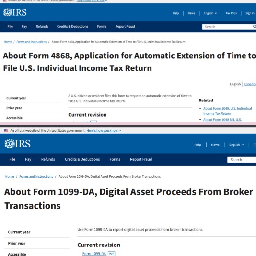
Task: Click the search magnifier icon in top window
Action: click(255, 27)
